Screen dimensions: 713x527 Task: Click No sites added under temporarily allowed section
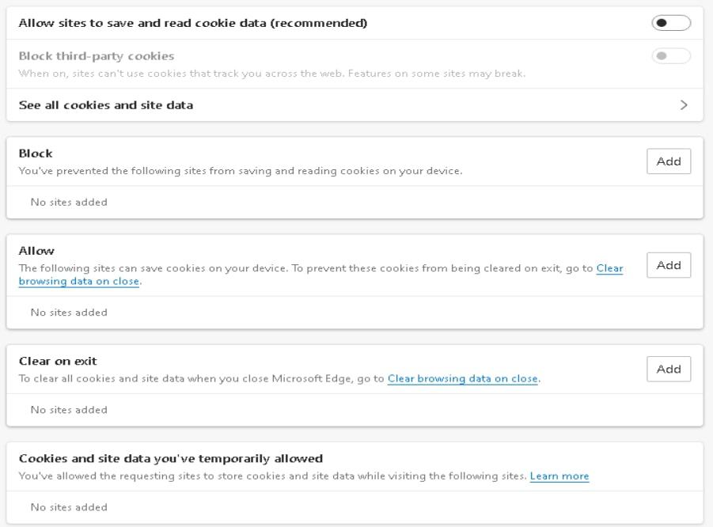(x=69, y=507)
